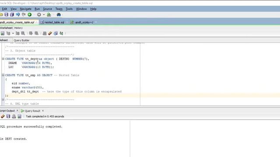Click the SQL Tuning Advisor icon
The width and height of the screenshot is (280, 157).
[x=23, y=33]
